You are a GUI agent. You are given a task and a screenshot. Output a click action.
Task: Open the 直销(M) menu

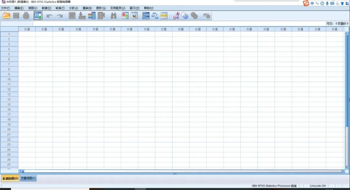click(87, 8)
